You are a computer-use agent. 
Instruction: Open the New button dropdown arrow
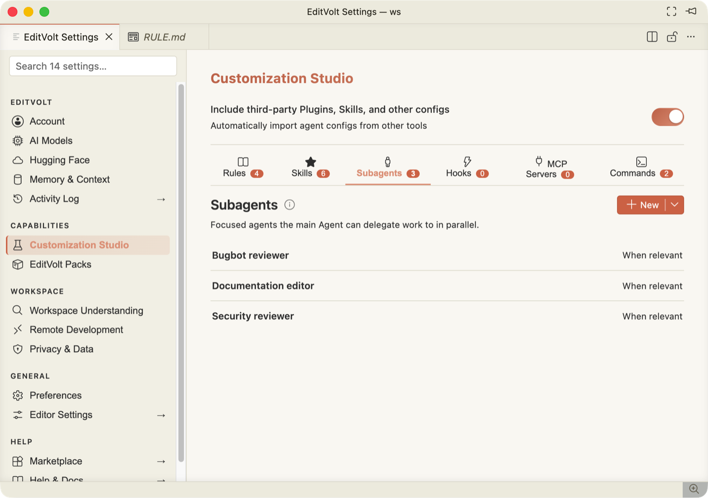click(x=675, y=205)
